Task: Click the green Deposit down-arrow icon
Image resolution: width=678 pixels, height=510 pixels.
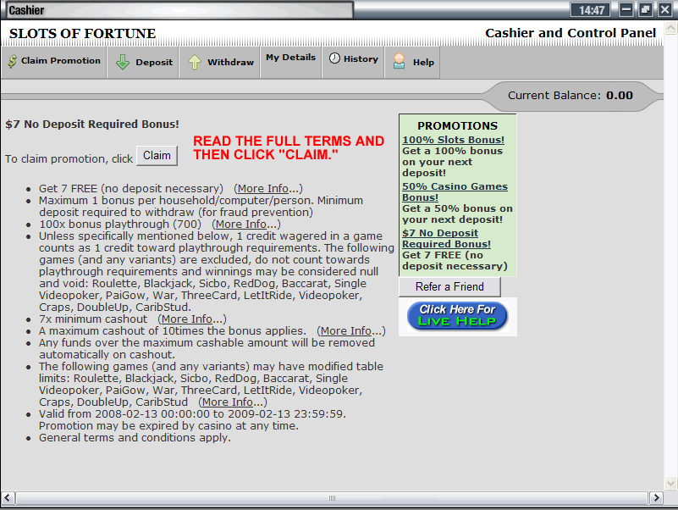Action: point(123,62)
